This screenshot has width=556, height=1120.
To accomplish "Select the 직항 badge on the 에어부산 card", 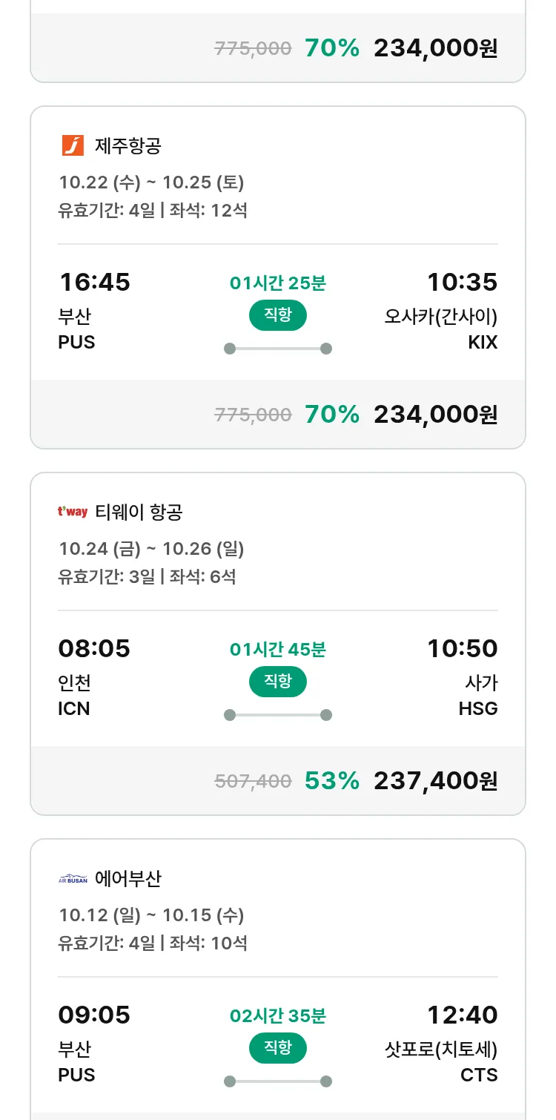I will pos(278,1048).
